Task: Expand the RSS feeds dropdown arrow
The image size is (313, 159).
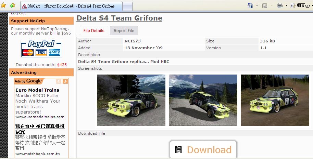Action: 271,5
